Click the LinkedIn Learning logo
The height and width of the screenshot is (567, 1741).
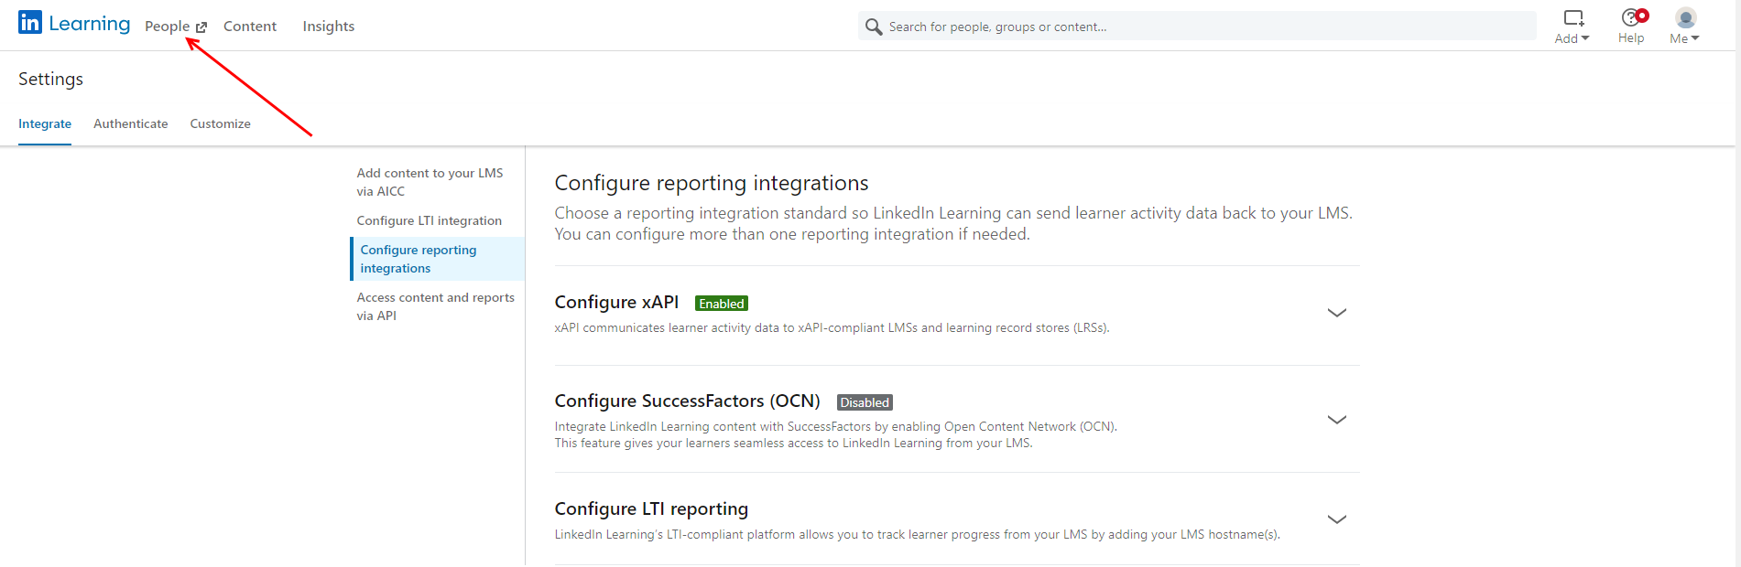click(74, 23)
